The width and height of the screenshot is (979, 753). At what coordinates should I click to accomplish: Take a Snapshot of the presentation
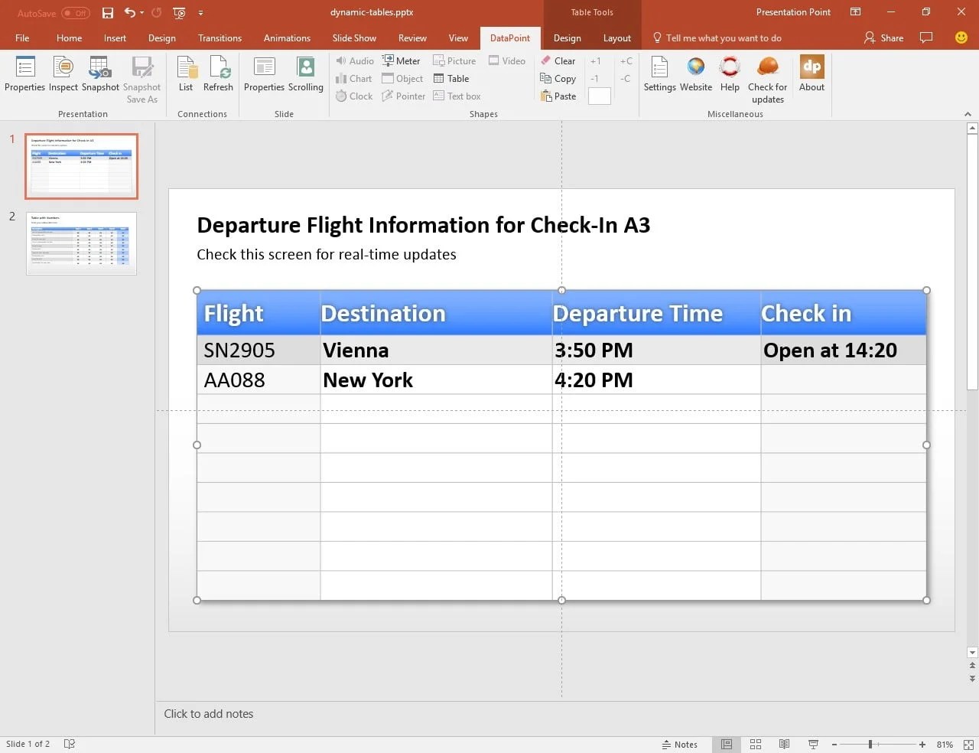click(x=100, y=76)
